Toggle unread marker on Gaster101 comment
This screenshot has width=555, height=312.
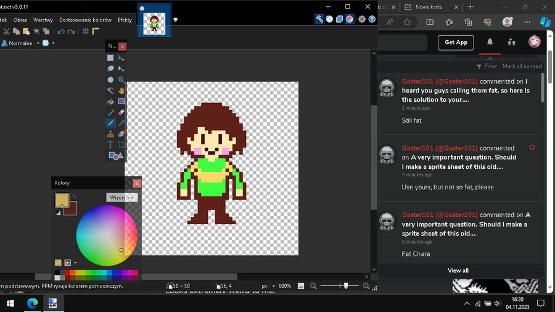(x=532, y=147)
